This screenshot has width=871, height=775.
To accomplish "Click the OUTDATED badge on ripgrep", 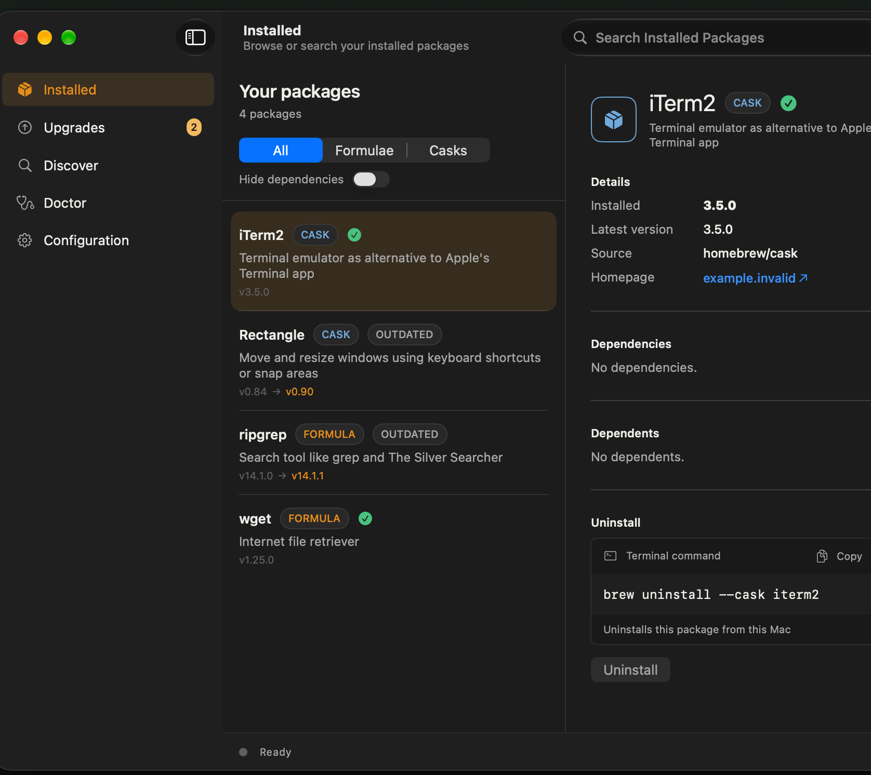I will 410,434.
